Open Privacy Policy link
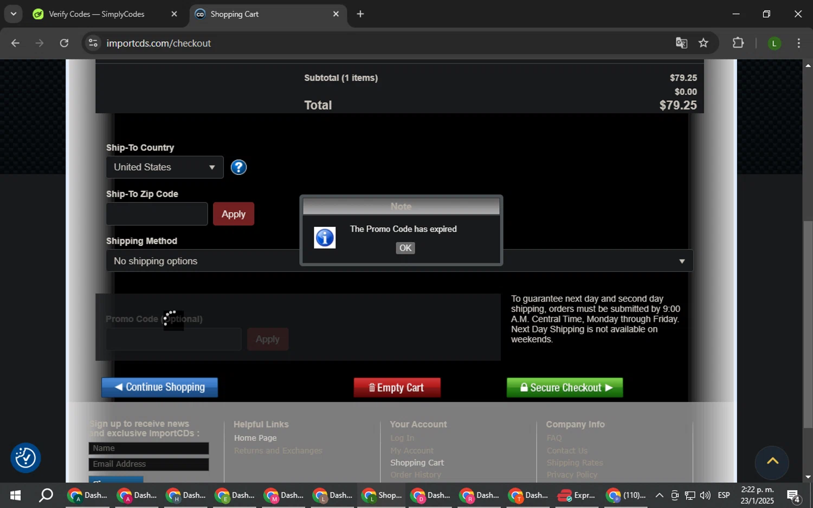The width and height of the screenshot is (813, 508). point(572,475)
